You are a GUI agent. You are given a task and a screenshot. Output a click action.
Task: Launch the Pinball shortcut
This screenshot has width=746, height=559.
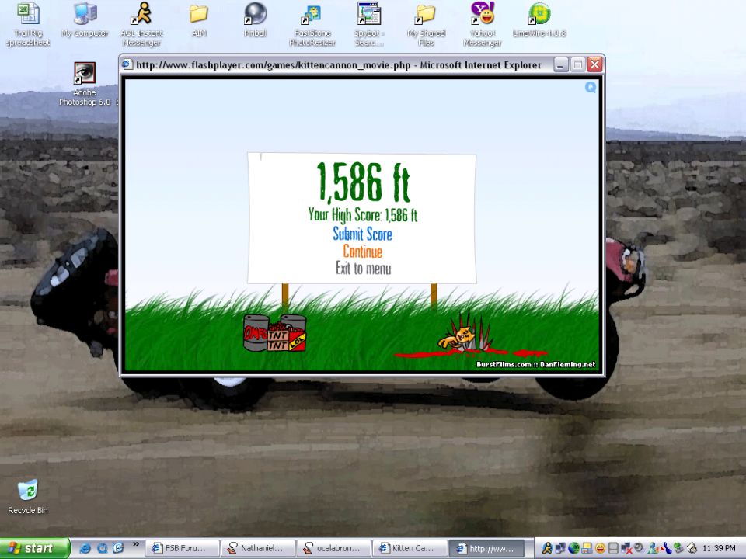pyautogui.click(x=256, y=20)
